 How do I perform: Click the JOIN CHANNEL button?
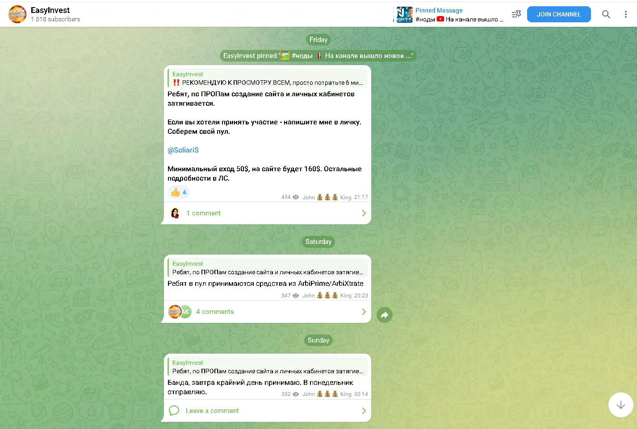(x=559, y=14)
